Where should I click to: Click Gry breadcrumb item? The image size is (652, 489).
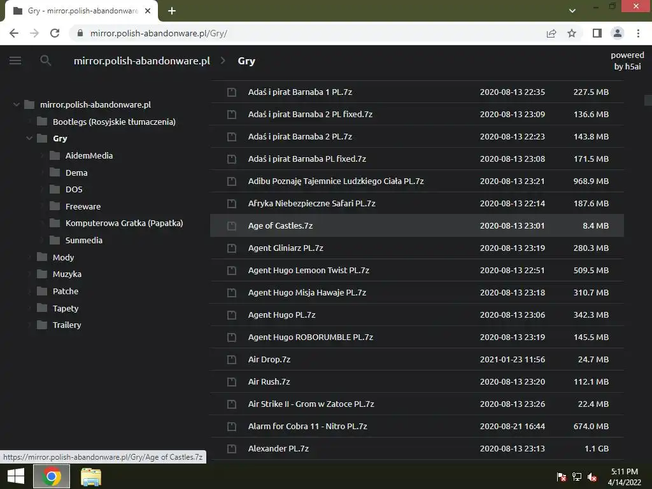pos(246,60)
